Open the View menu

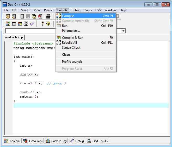click(37, 10)
